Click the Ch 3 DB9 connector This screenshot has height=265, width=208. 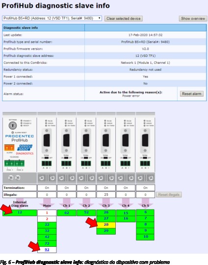coord(106,140)
